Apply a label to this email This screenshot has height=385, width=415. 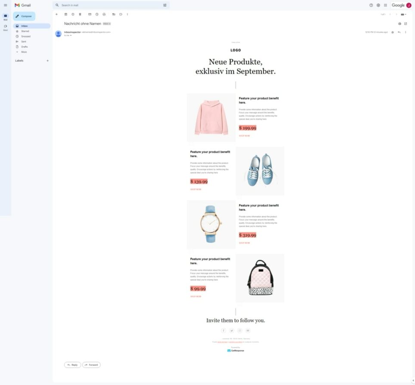click(121, 14)
